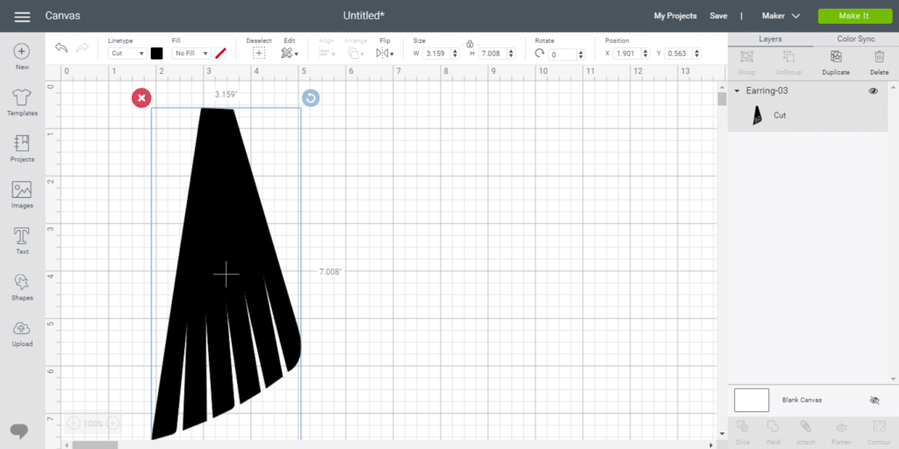The height and width of the screenshot is (449, 899).
Task: Click the black linetype color swatch
Action: click(157, 54)
